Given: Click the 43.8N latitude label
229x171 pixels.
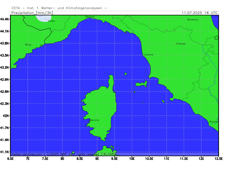Looking at the screenshot, I should pyautogui.click(x=5, y=43).
